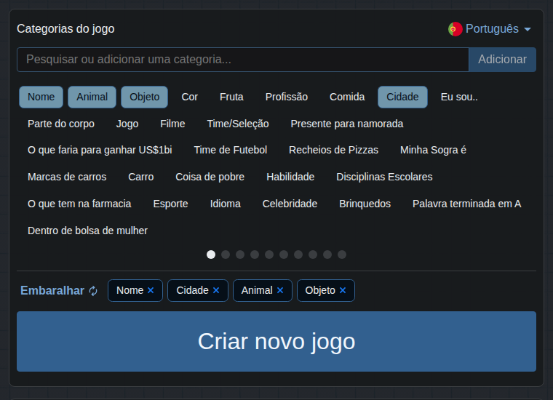The image size is (553, 400).
Task: Select Dentro de bolsa de mulher category
Action: pyautogui.click(x=87, y=231)
